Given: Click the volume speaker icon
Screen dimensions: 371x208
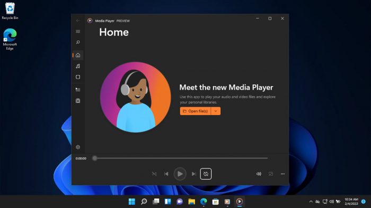Looking at the screenshot, I should tap(259, 174).
